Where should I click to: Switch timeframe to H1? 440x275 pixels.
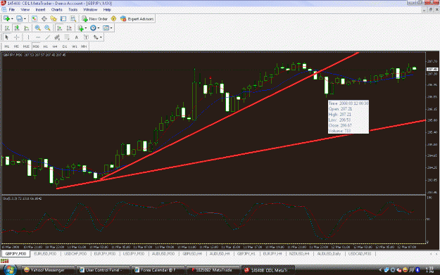(x=46, y=46)
